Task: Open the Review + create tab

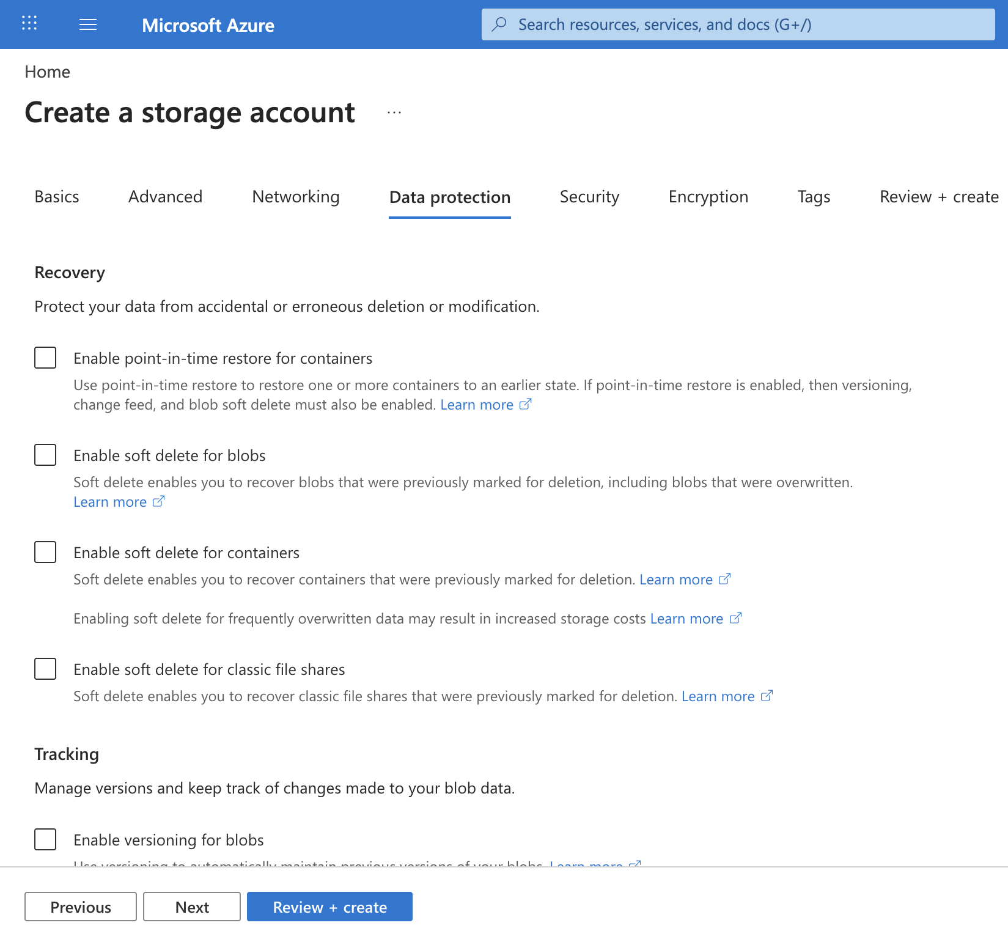Action: pos(939,197)
